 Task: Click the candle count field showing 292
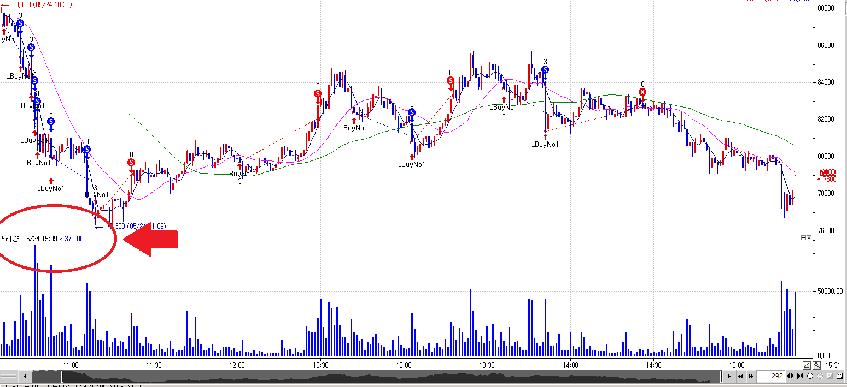click(770, 376)
